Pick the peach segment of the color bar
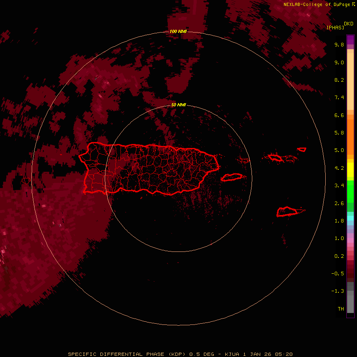The width and height of the screenshot is (357, 357). [350, 81]
